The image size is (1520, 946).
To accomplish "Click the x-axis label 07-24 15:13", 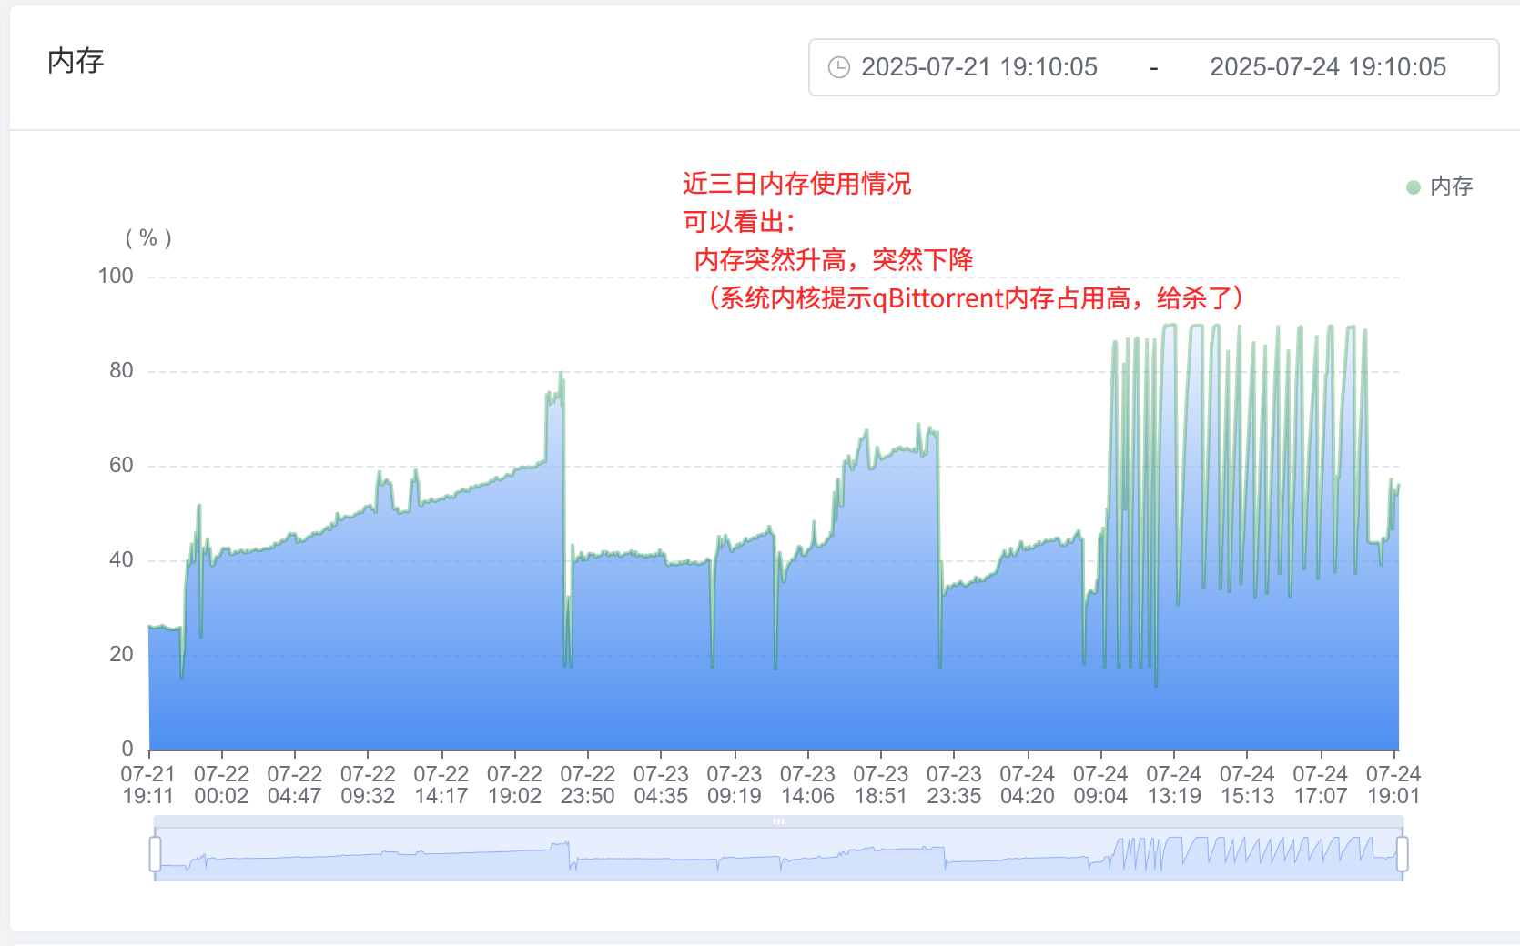I will click(x=1247, y=785).
